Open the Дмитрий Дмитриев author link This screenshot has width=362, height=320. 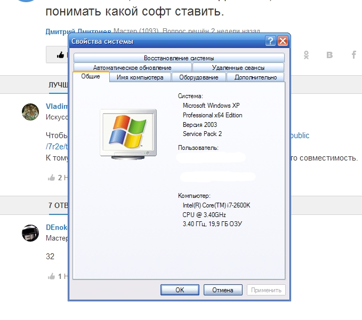78,31
